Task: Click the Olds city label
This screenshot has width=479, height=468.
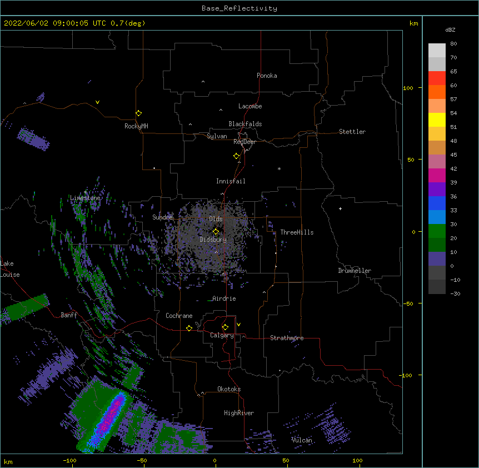Action: pyautogui.click(x=216, y=219)
